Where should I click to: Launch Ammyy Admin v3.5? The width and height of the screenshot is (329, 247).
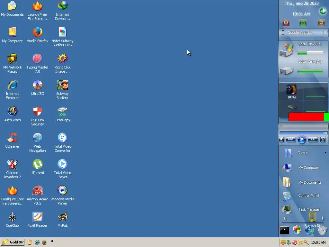[x=37, y=195]
